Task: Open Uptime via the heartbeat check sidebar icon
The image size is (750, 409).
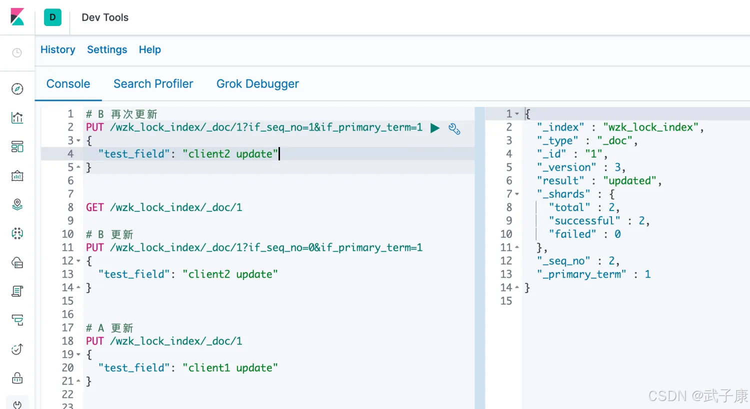Action: (x=17, y=349)
